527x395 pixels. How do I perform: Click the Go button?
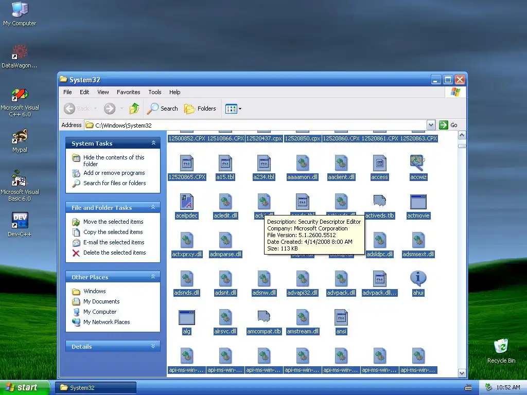[449, 125]
